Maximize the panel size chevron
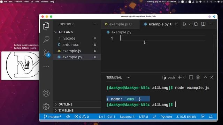Screen dimensions: 223x125 [205, 77]
